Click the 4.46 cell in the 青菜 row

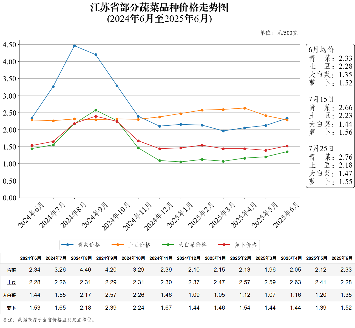coord(85,270)
